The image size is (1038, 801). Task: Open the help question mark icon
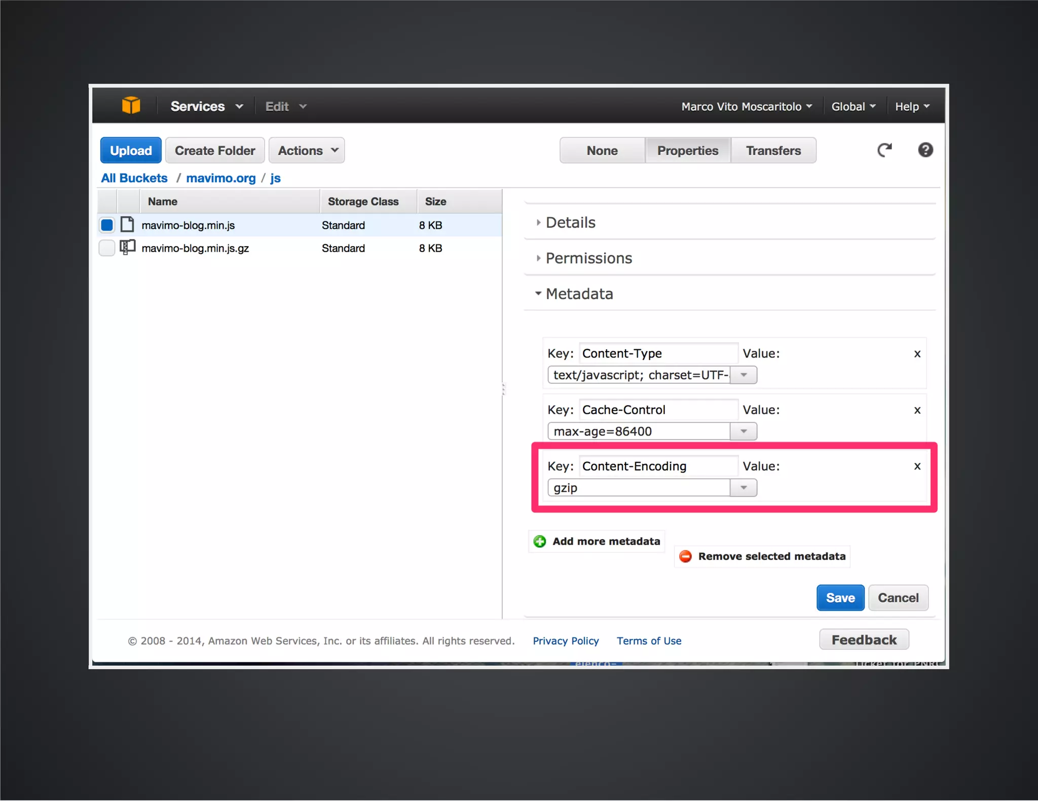(925, 150)
